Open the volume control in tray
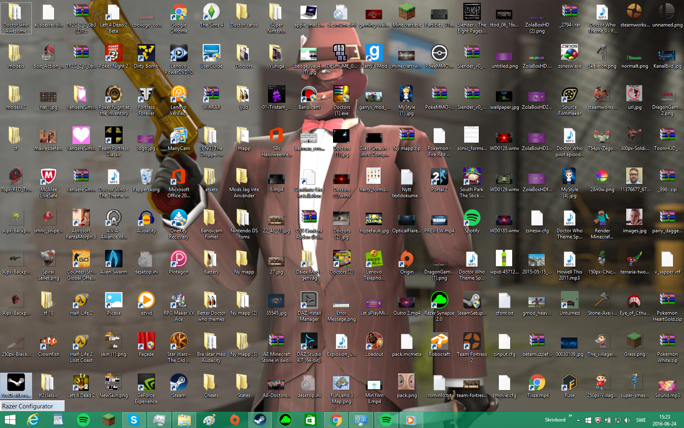The height and width of the screenshot is (428, 684). [x=627, y=420]
